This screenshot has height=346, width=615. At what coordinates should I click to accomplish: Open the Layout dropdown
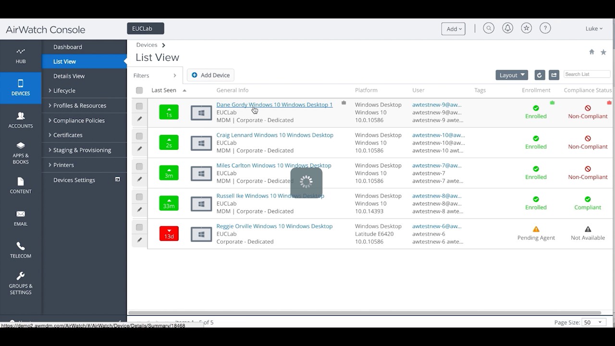click(512, 75)
